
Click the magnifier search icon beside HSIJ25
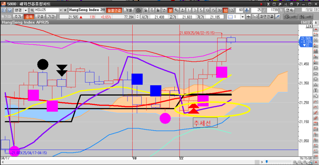tap(32, 10)
